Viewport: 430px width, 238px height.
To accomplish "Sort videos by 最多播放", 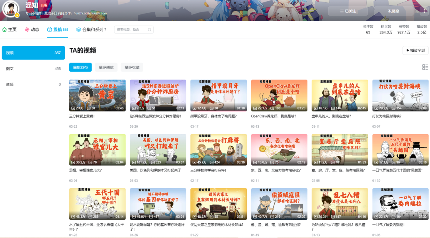I will point(106,67).
